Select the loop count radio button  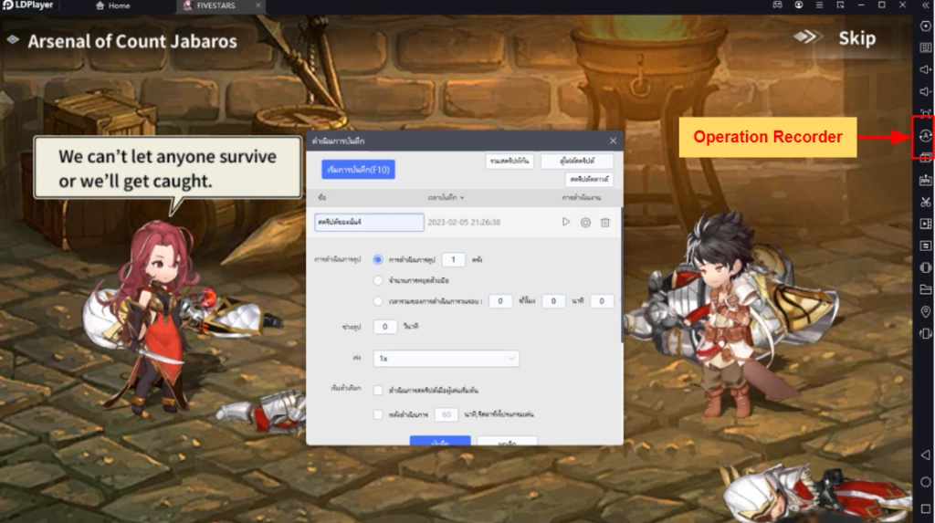(x=378, y=259)
